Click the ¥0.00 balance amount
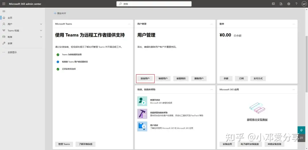The width and height of the screenshot is (308, 150). 225,35
